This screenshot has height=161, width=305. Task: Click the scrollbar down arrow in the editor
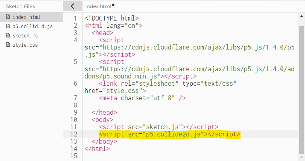point(301,157)
